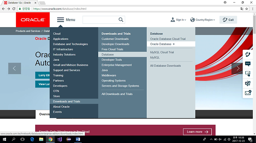Select Partners menu item
The height and width of the screenshot is (143, 256).
tap(58, 80)
